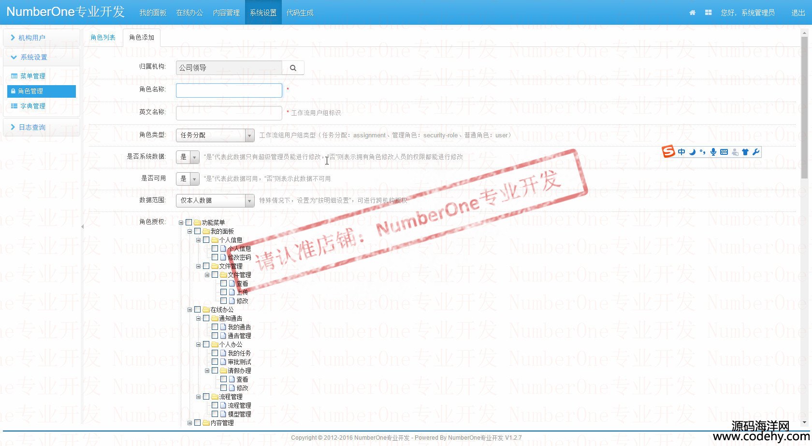Click the 角色名称 input field

[229, 90]
